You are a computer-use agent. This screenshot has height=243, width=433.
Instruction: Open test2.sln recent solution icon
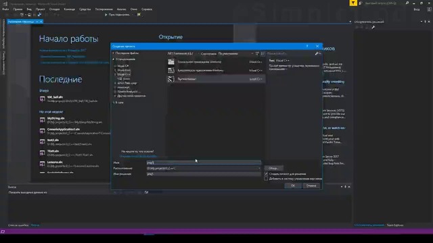(42, 142)
